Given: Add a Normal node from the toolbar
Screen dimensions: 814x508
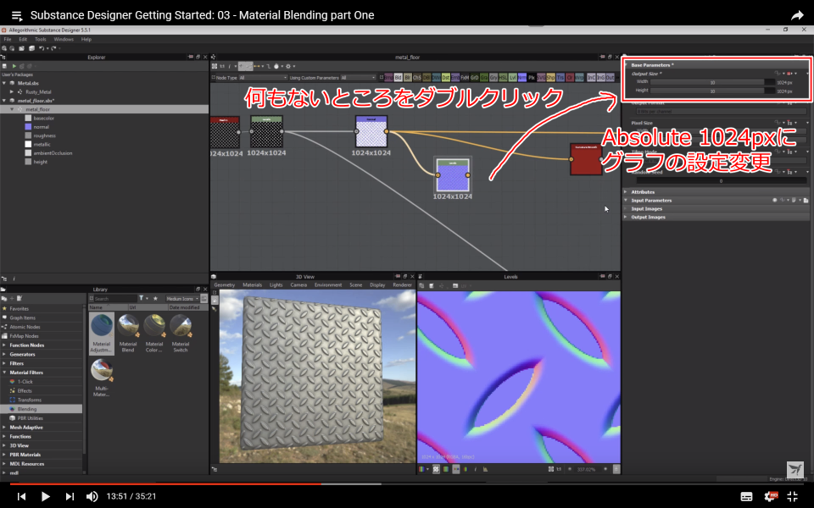Looking at the screenshot, I should pyautogui.click(x=521, y=78).
